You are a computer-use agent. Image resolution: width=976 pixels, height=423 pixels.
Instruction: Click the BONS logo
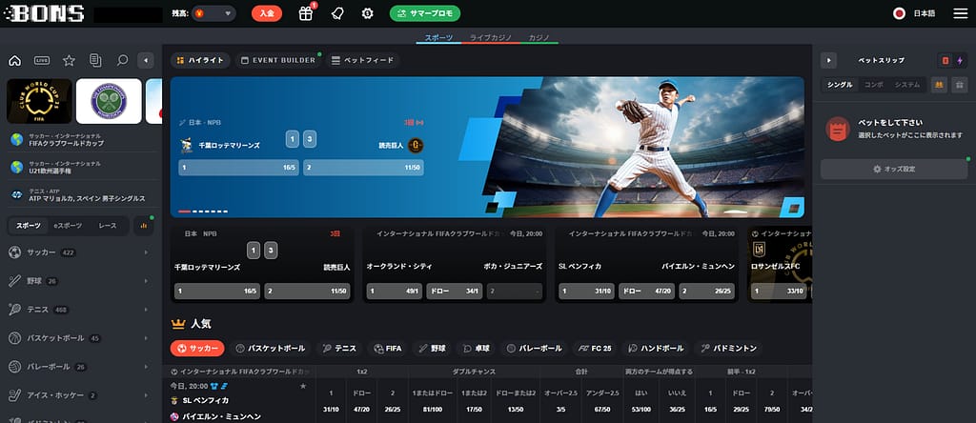pyautogui.click(x=44, y=13)
